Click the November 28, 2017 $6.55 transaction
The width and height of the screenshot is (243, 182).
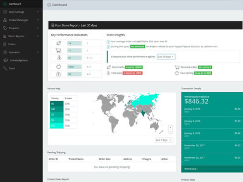click(212, 147)
